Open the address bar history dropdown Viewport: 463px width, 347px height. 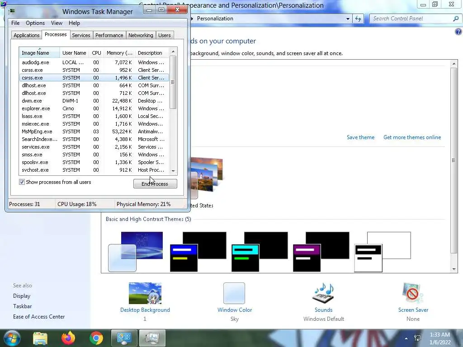(348, 19)
